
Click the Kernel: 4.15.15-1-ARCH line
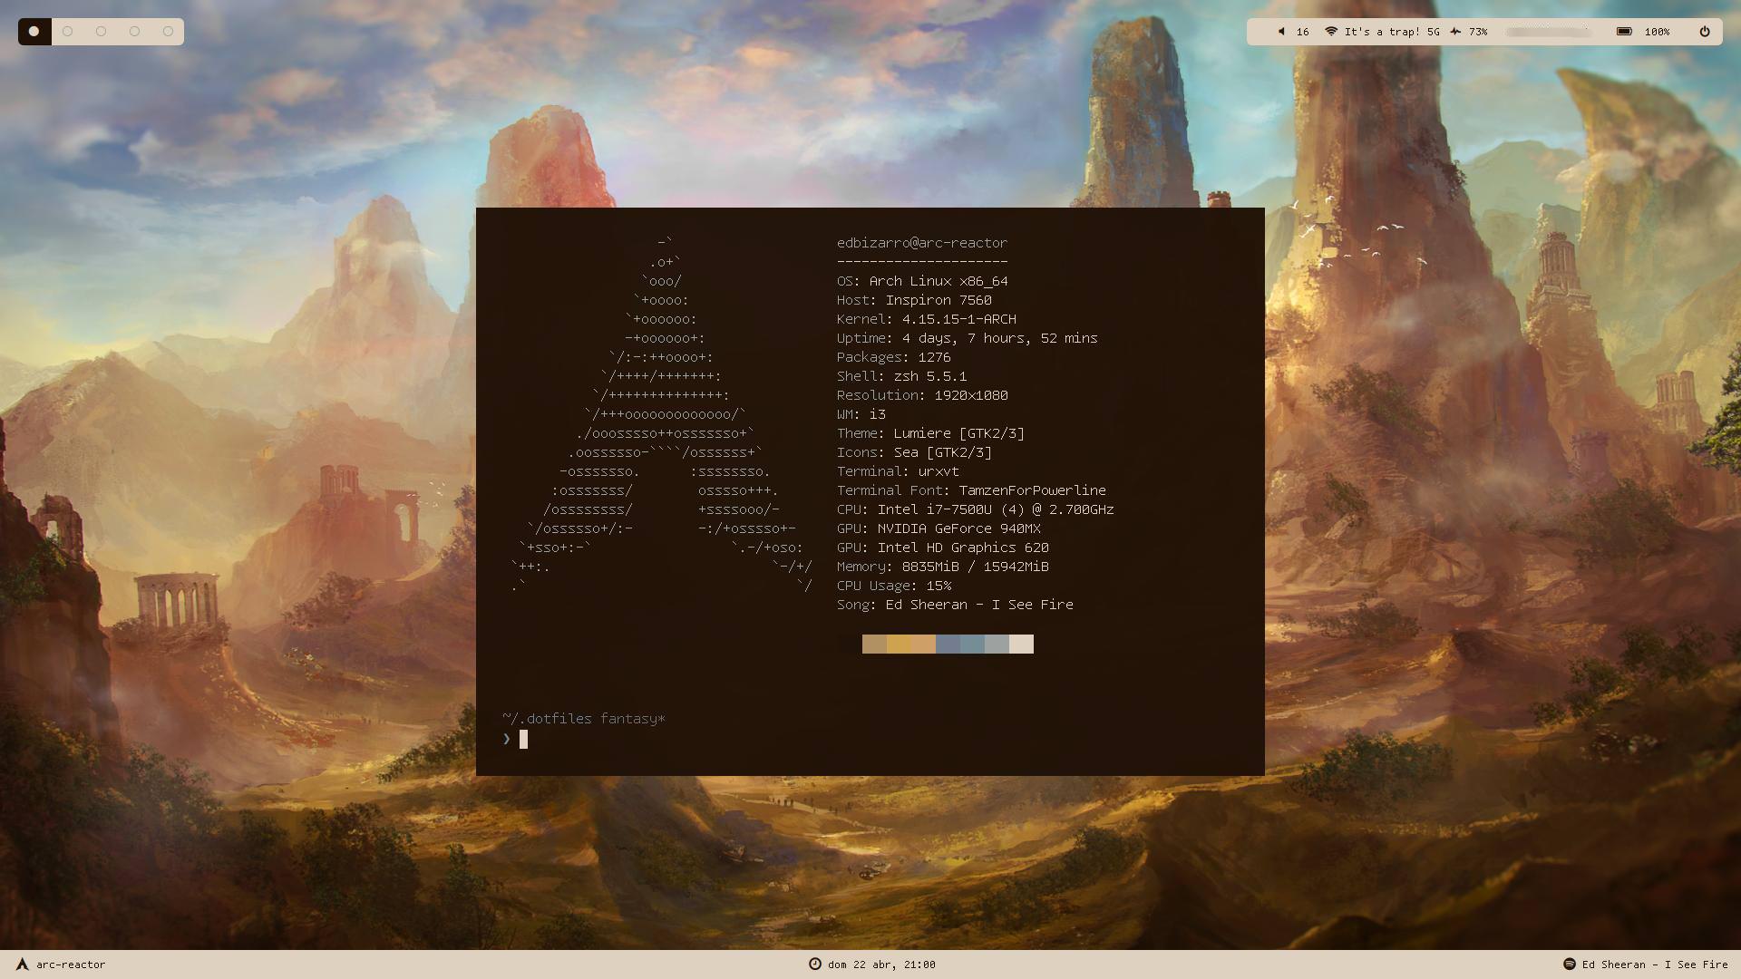pyautogui.click(x=927, y=319)
